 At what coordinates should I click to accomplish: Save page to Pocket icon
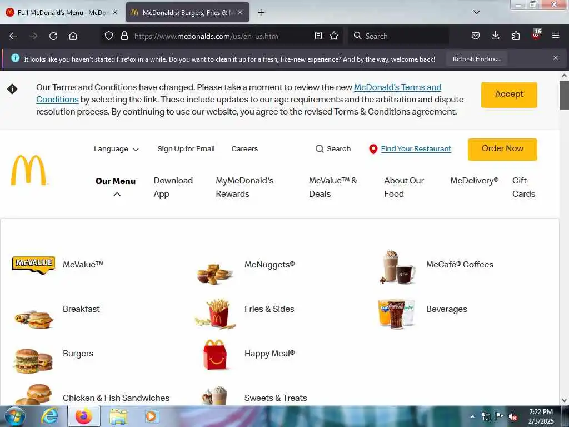[x=476, y=36]
